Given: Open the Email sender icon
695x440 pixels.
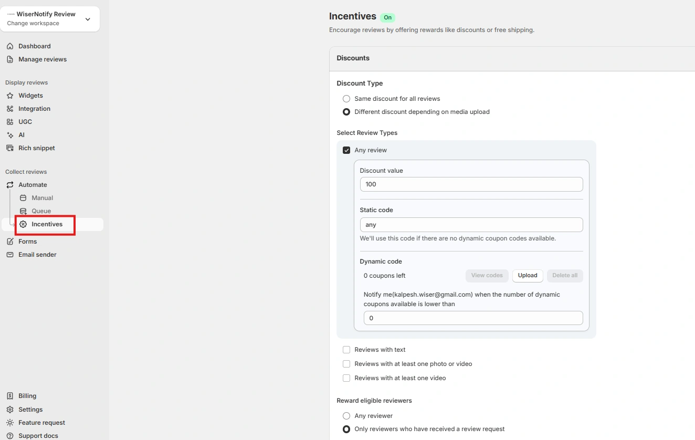Looking at the screenshot, I should pos(9,255).
